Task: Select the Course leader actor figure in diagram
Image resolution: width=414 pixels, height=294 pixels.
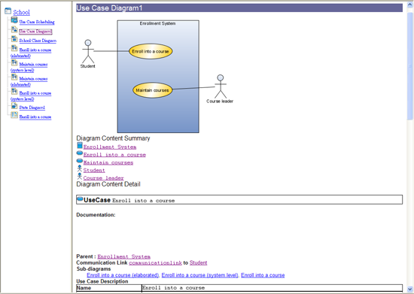Action: 221,86
